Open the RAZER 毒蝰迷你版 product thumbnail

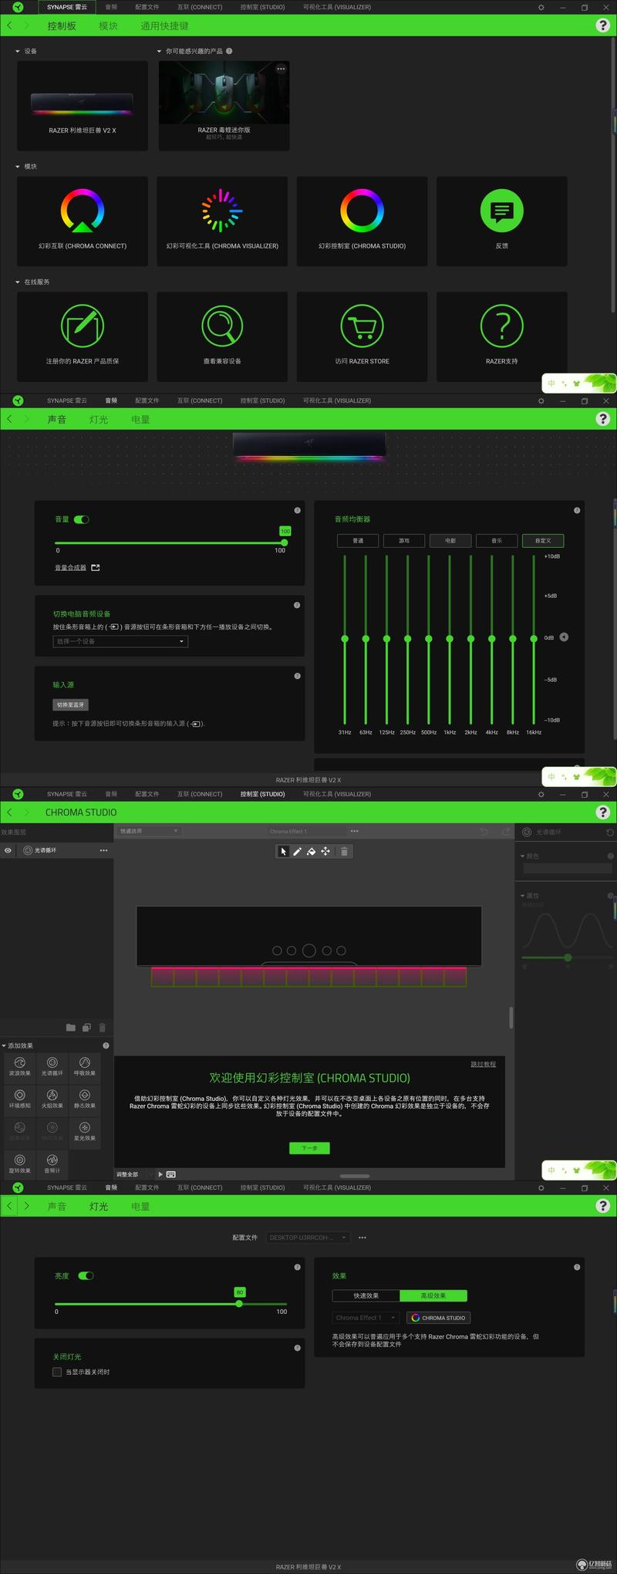click(x=224, y=106)
